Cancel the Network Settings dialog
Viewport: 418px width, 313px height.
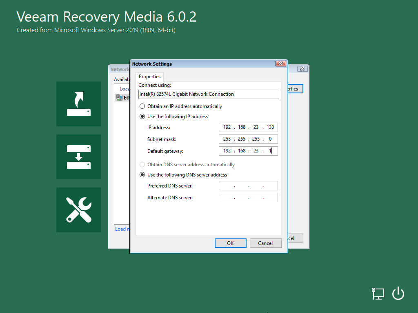(265, 243)
